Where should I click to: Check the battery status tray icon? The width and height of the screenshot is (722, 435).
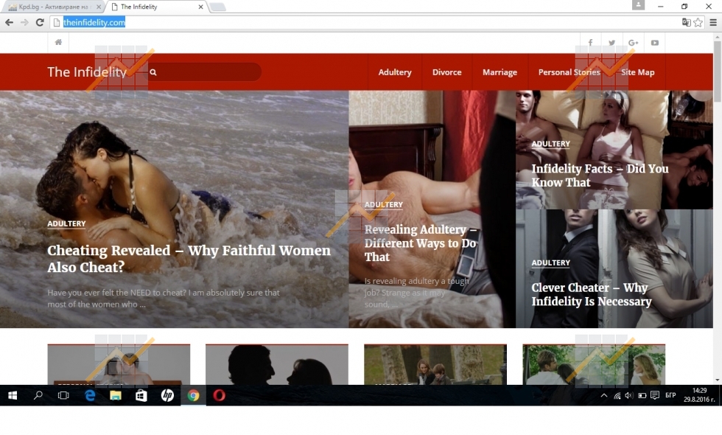(x=642, y=395)
